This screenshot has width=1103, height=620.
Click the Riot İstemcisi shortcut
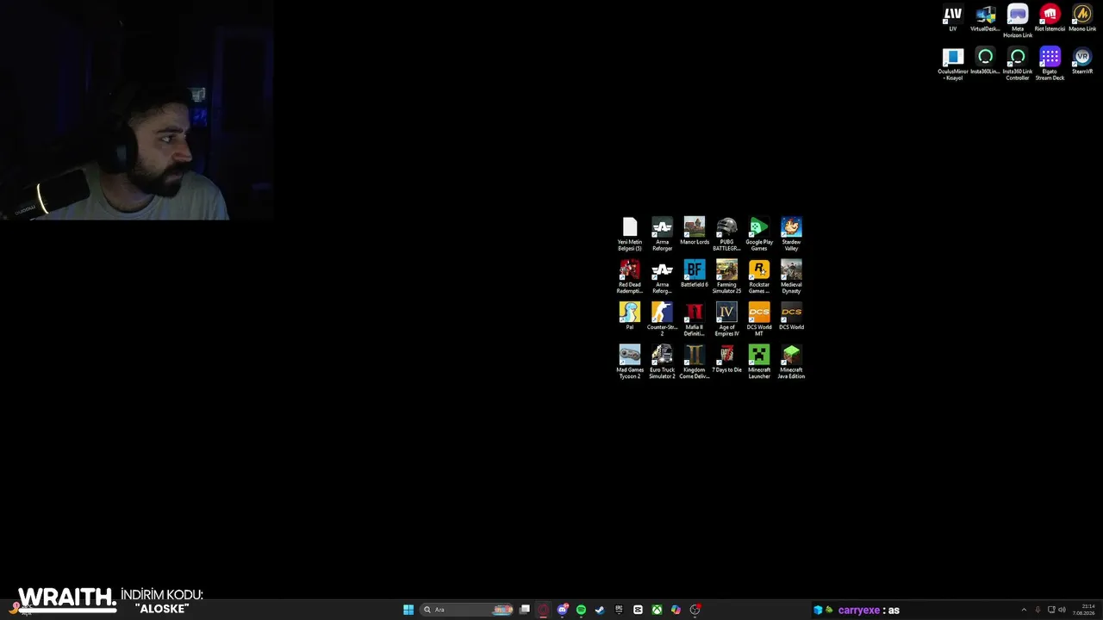pos(1050,18)
